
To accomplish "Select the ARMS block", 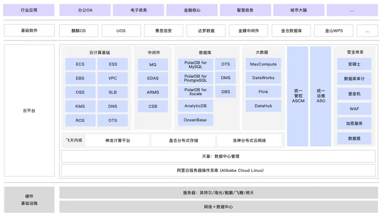I will click(153, 92).
